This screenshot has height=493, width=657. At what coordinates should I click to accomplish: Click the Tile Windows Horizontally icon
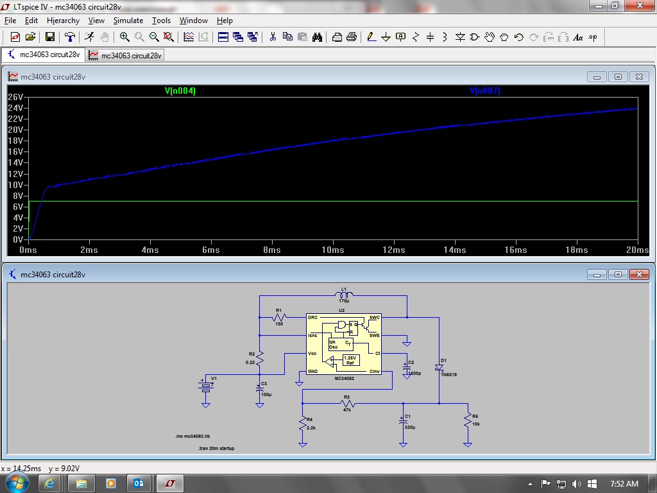click(x=223, y=37)
